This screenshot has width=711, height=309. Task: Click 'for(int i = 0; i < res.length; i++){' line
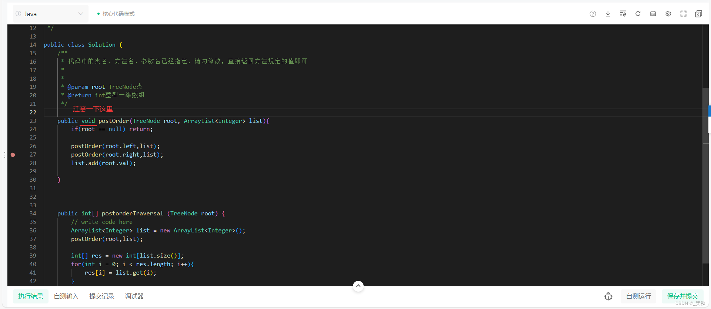[x=133, y=264]
